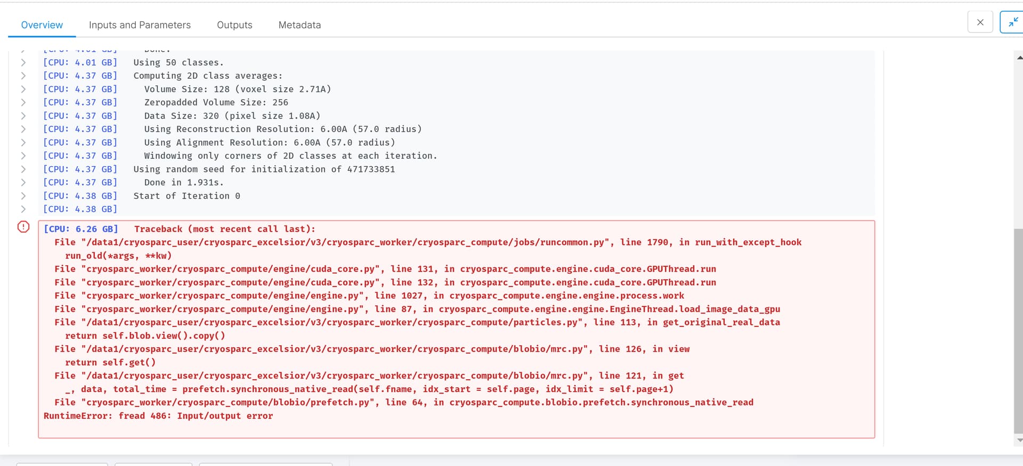The image size is (1023, 466).
Task: Open the Outputs tab
Action: coord(234,25)
